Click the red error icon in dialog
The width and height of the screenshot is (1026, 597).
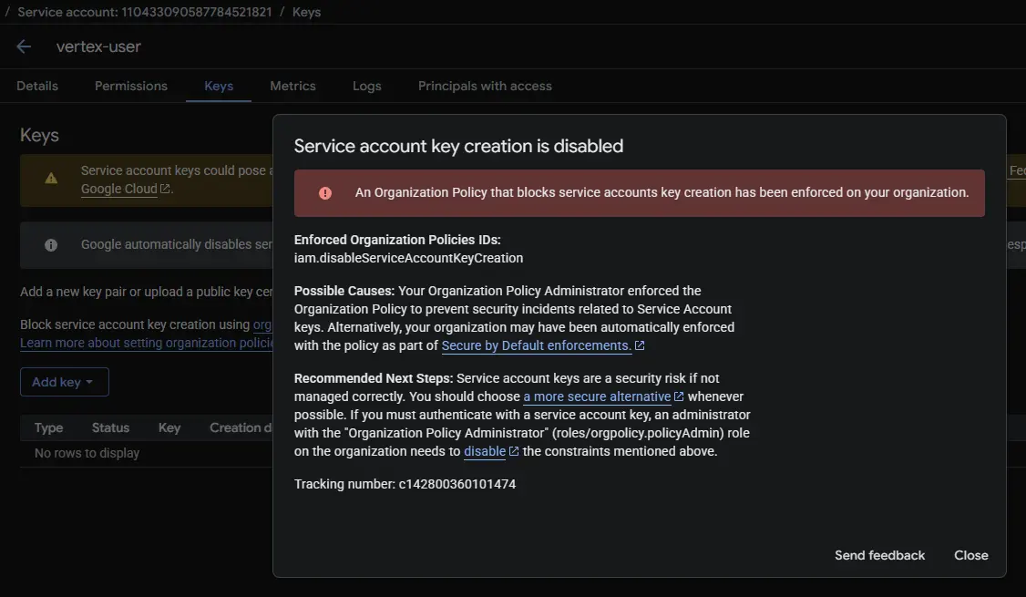(324, 193)
